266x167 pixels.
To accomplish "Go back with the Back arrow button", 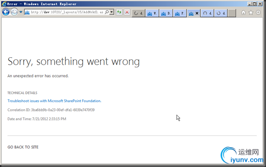I will [6, 12].
